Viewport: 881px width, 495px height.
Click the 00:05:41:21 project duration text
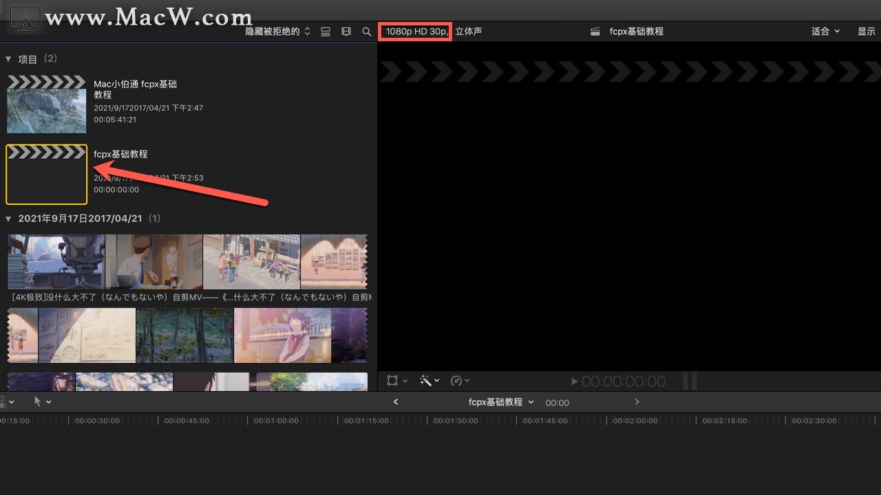pyautogui.click(x=115, y=120)
